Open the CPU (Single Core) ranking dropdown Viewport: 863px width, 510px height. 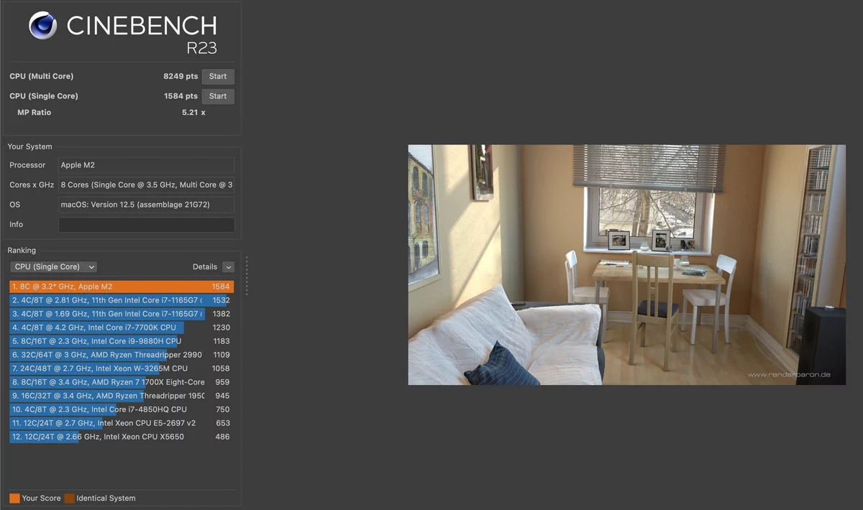54,266
